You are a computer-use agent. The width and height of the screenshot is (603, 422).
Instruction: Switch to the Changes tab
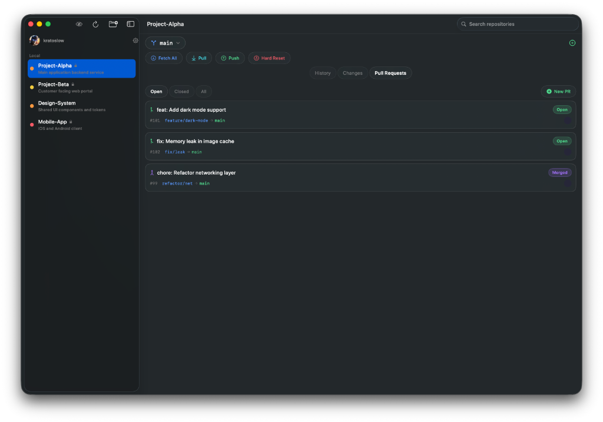pos(353,73)
